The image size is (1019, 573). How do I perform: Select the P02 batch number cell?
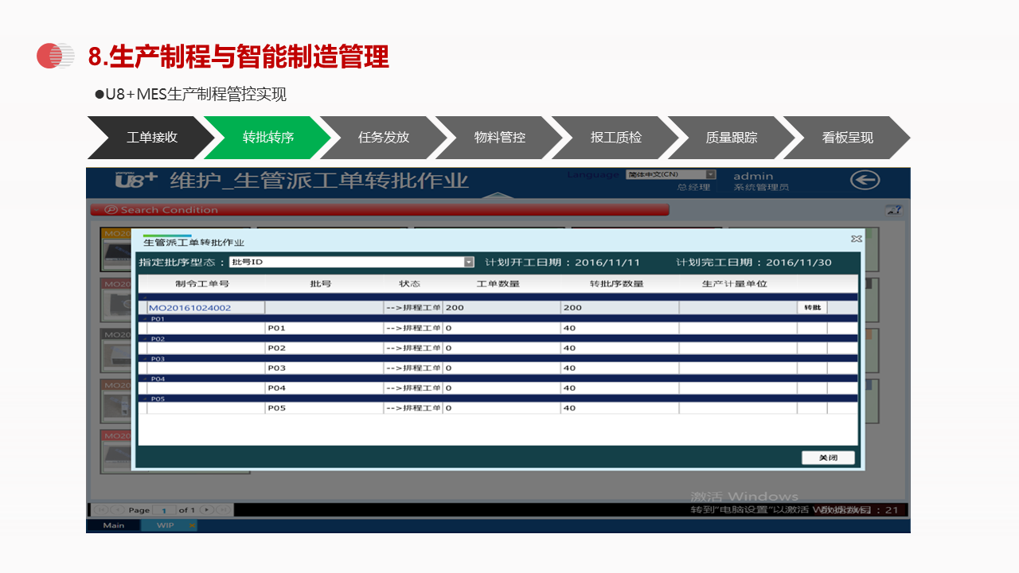pos(324,348)
